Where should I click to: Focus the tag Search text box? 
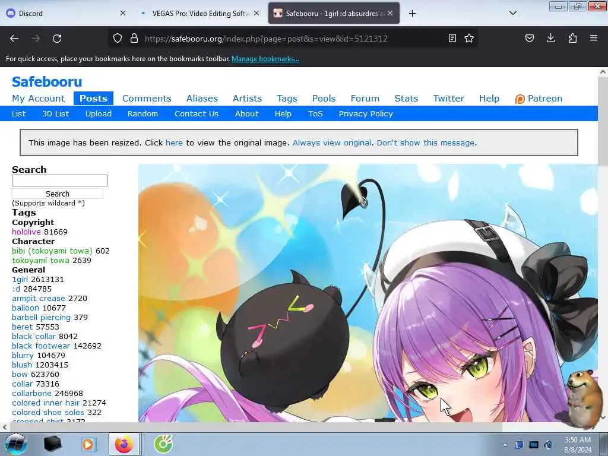60,180
